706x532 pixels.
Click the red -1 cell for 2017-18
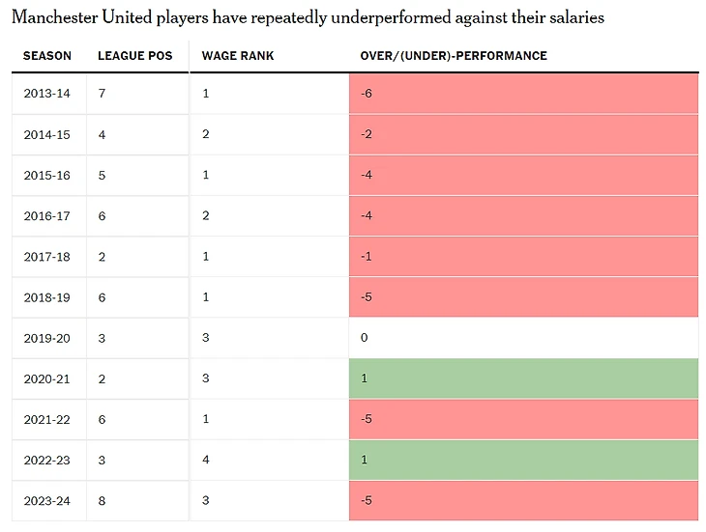pyautogui.click(x=523, y=257)
